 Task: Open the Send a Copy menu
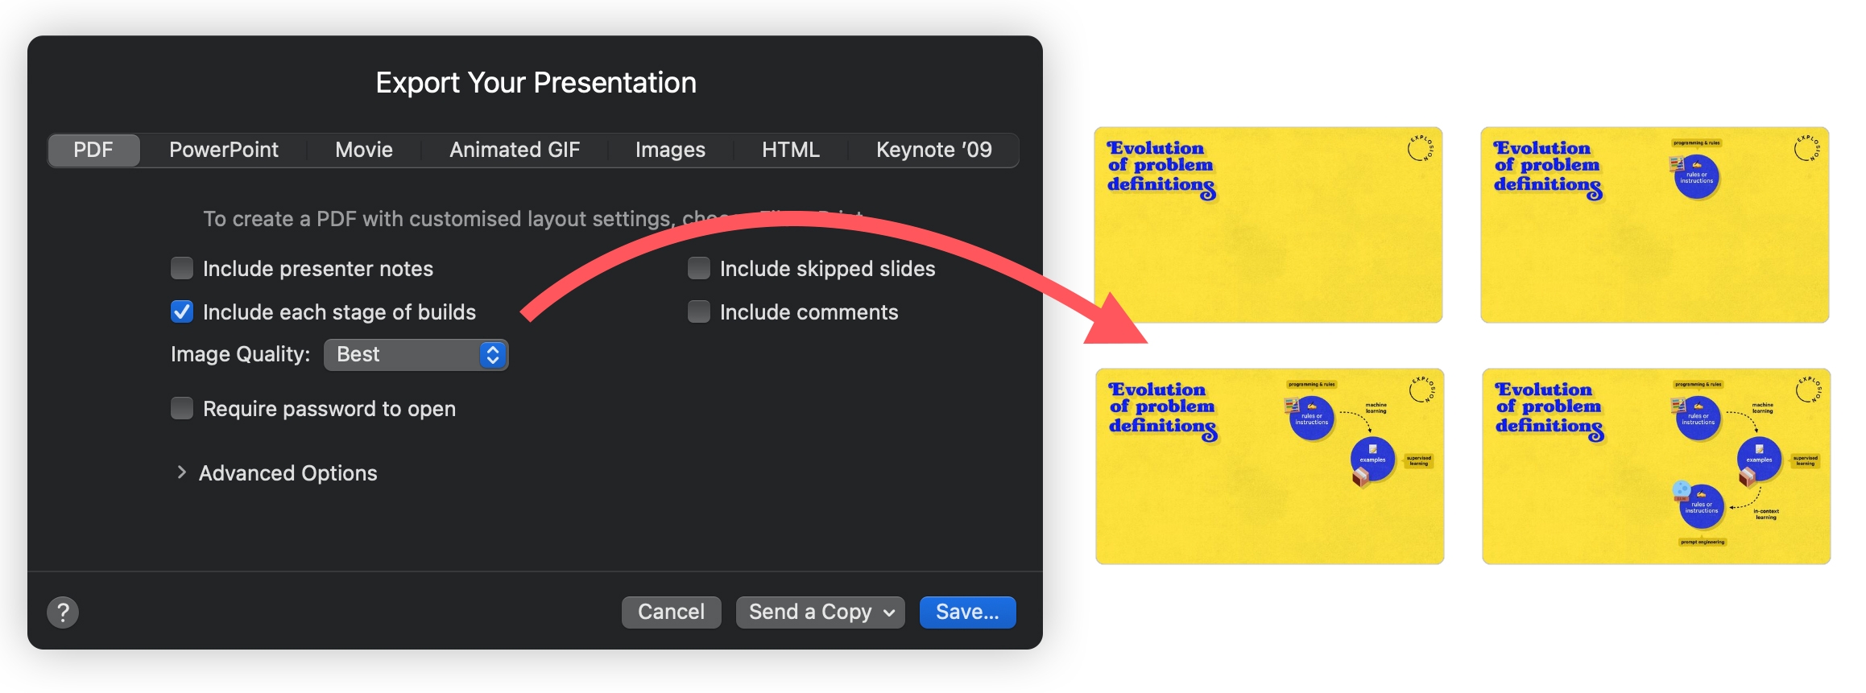coord(820,613)
